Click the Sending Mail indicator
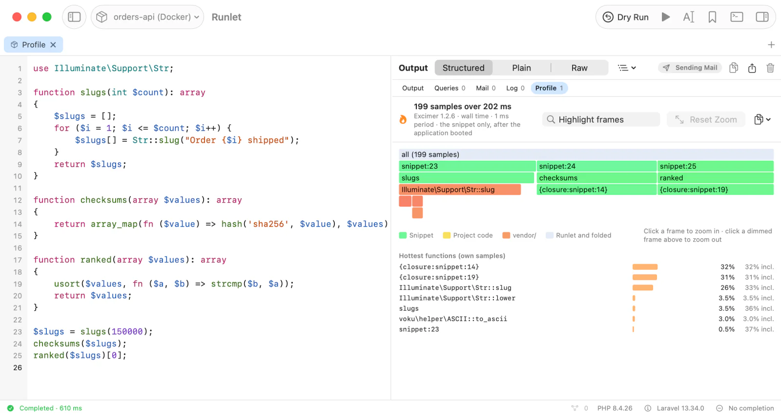The height and width of the screenshot is (416, 781). pyautogui.click(x=690, y=68)
